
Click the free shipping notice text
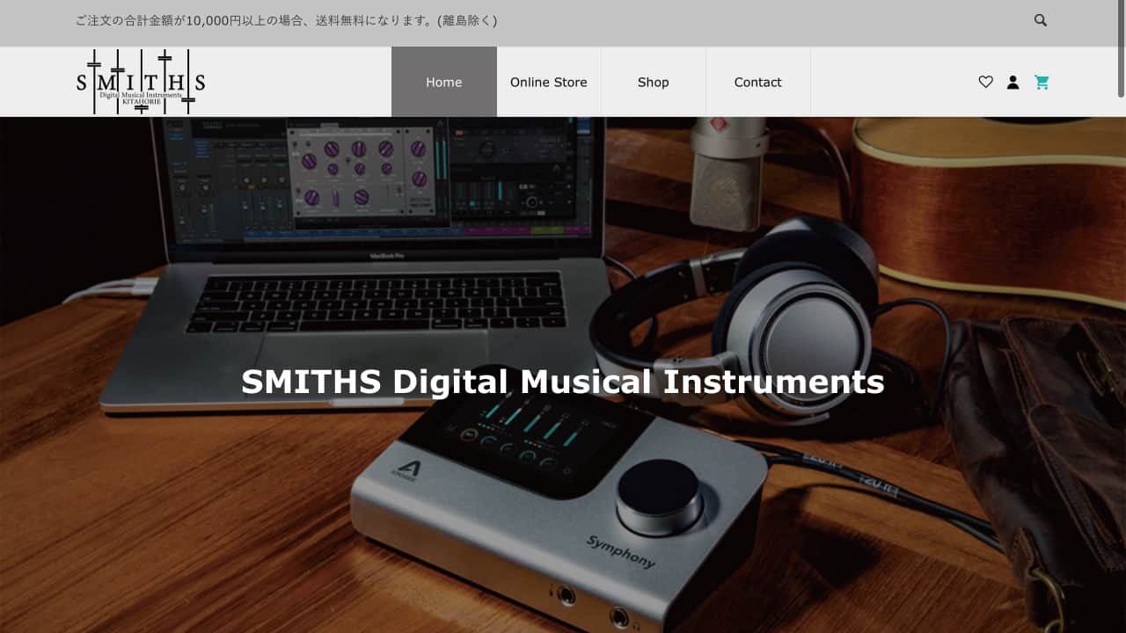click(x=286, y=21)
